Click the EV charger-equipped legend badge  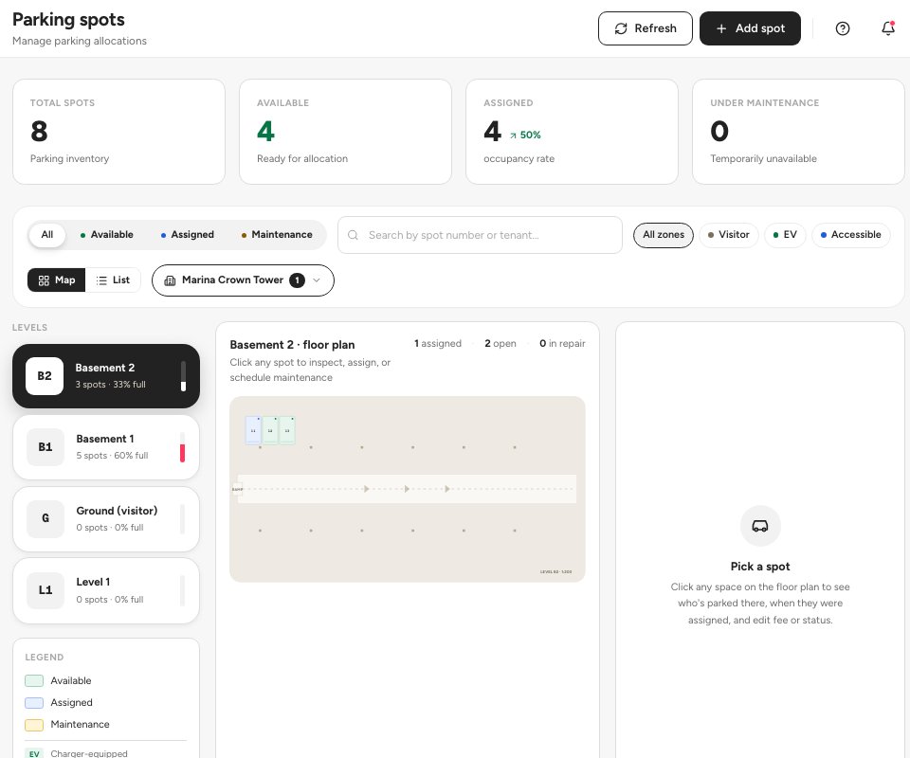click(34, 753)
